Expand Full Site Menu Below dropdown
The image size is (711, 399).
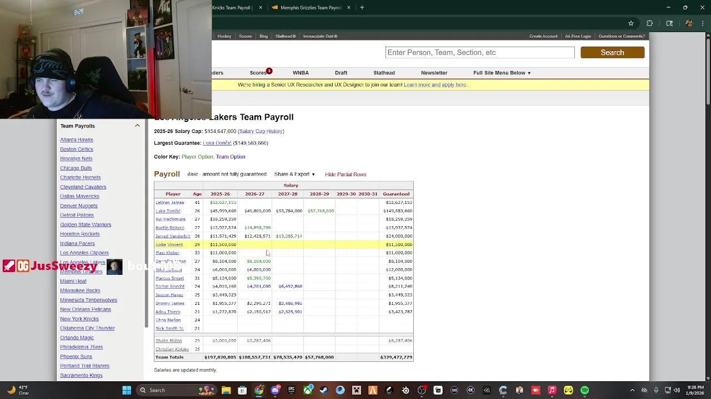point(502,73)
